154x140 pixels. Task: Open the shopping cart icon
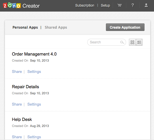click(120, 5)
